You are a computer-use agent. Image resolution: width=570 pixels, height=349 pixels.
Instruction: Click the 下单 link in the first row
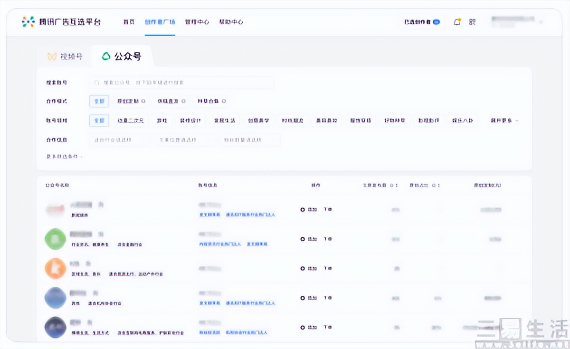[328, 209]
